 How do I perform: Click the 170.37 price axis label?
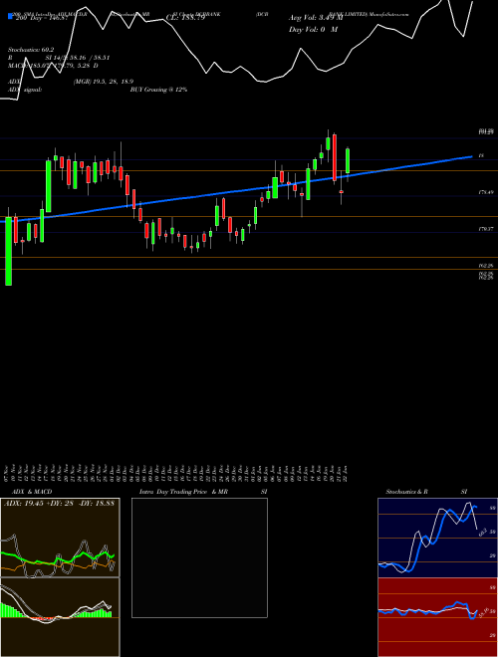486,229
